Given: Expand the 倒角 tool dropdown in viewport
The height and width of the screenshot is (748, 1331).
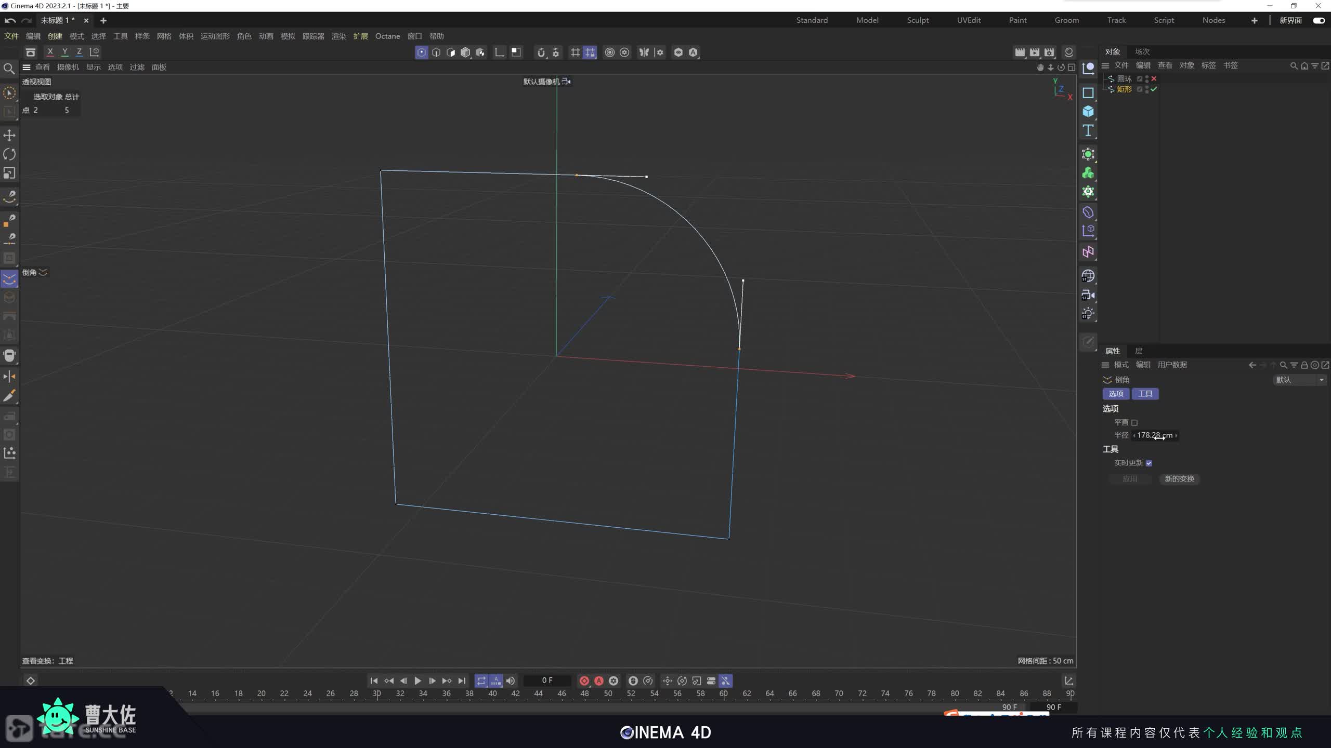Looking at the screenshot, I should [x=43, y=272].
